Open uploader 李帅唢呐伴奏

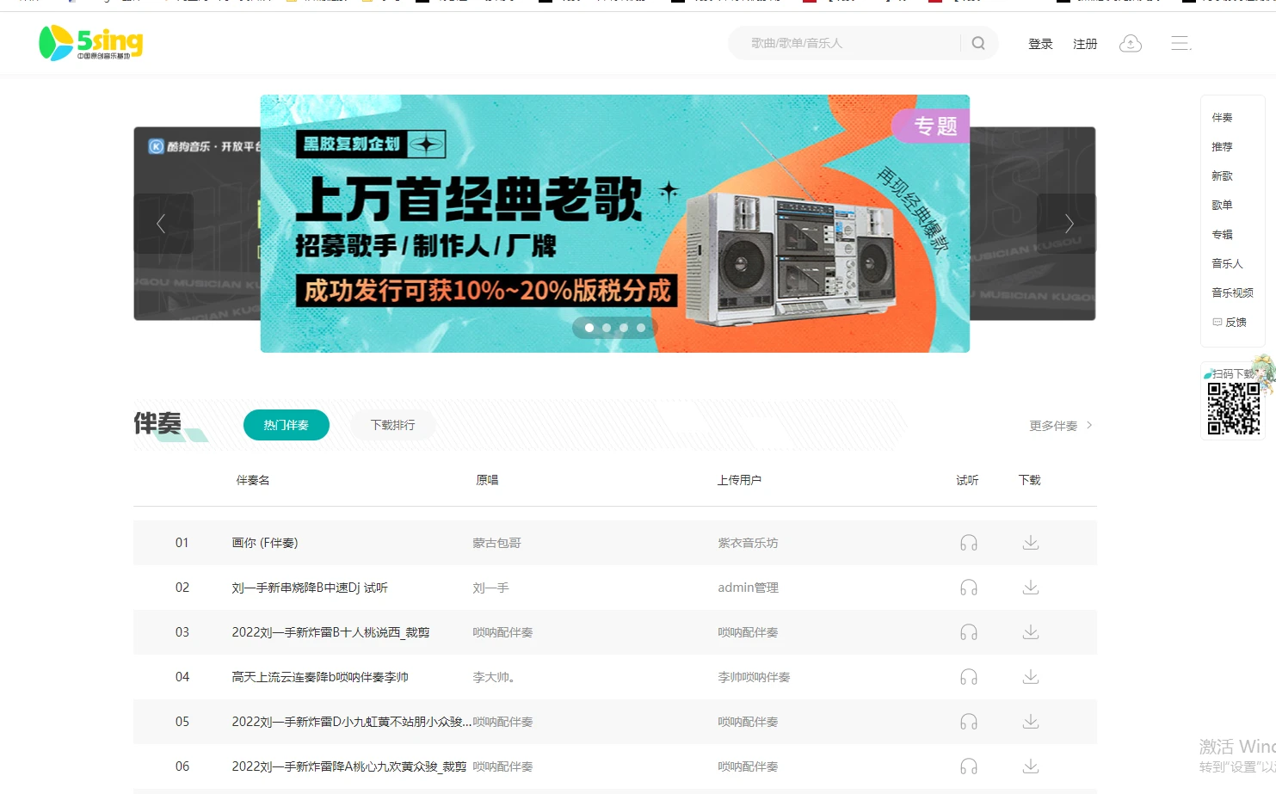click(x=754, y=677)
